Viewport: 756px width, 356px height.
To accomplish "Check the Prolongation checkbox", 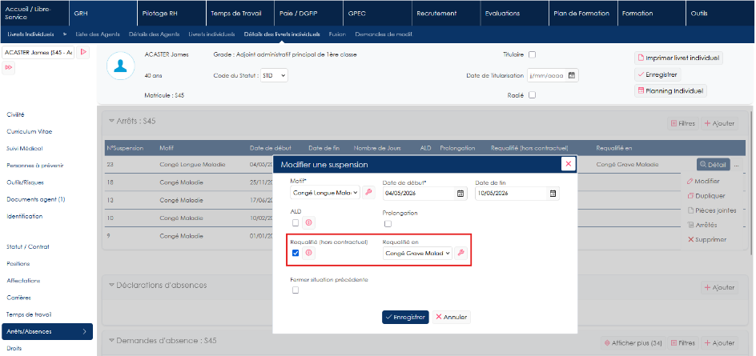I will point(388,223).
